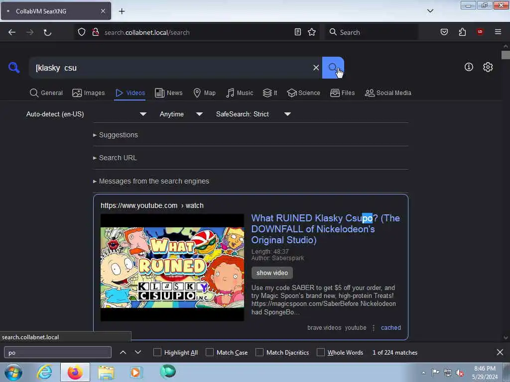Viewport: 510px width, 382px height.
Task: Open the Firefox taskbar button
Action: (x=75, y=372)
